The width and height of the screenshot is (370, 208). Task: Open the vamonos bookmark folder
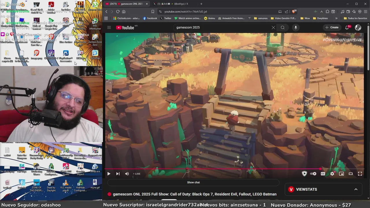[261, 18]
